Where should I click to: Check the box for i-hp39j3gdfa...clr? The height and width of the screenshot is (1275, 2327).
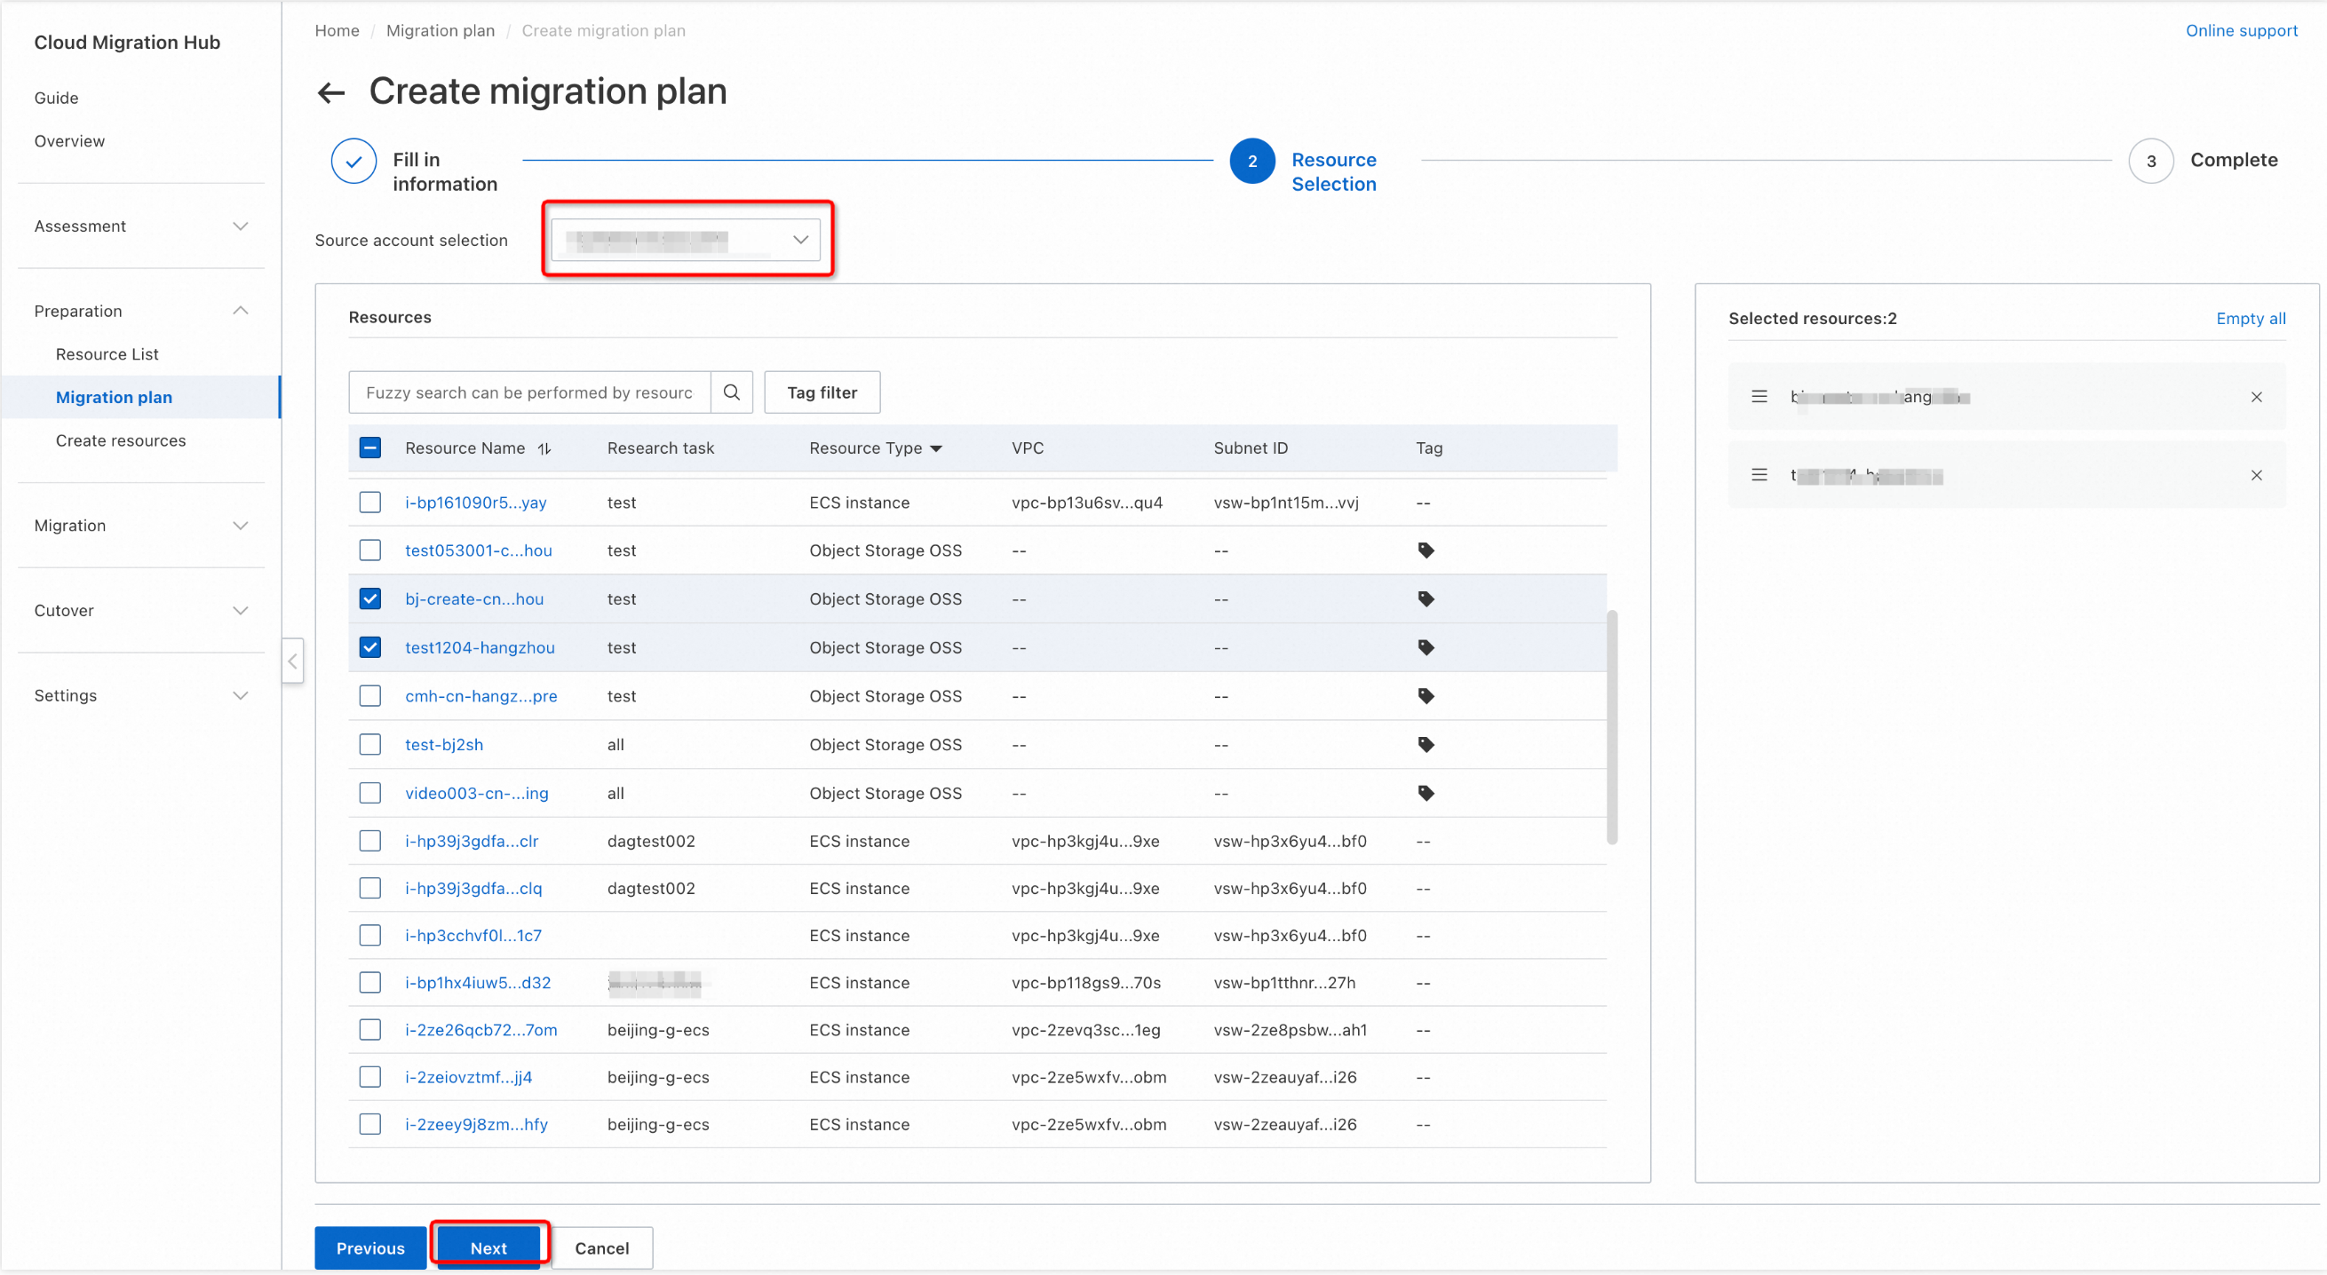coord(369,841)
